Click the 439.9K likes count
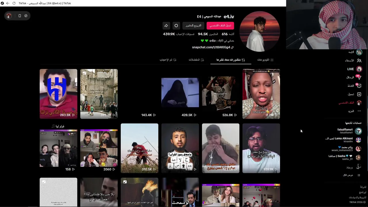This screenshot has height=207, width=368. click(169, 34)
